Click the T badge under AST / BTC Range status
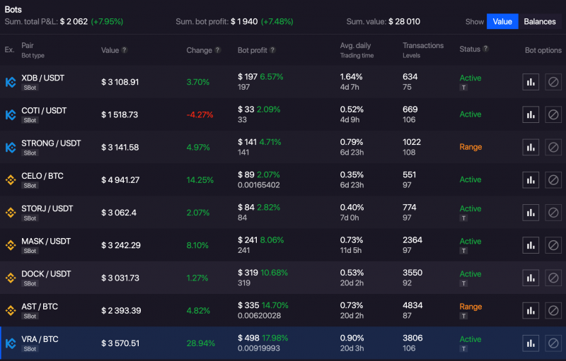 (x=463, y=316)
